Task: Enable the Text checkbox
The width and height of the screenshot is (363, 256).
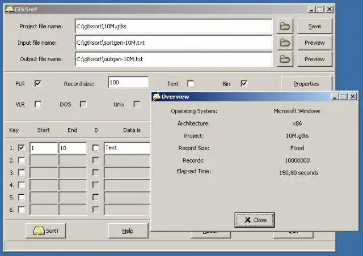Action: tap(191, 83)
